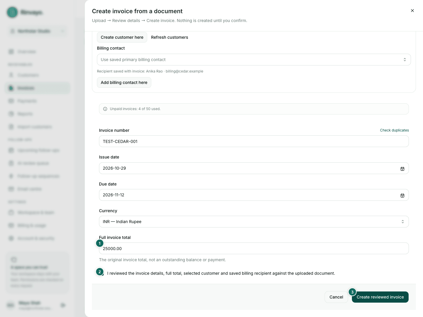Click Create reviewed invoice button
423x317 pixels.
tap(380, 297)
